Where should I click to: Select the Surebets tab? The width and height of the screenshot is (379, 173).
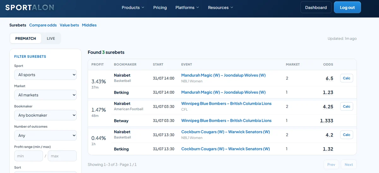click(18, 25)
